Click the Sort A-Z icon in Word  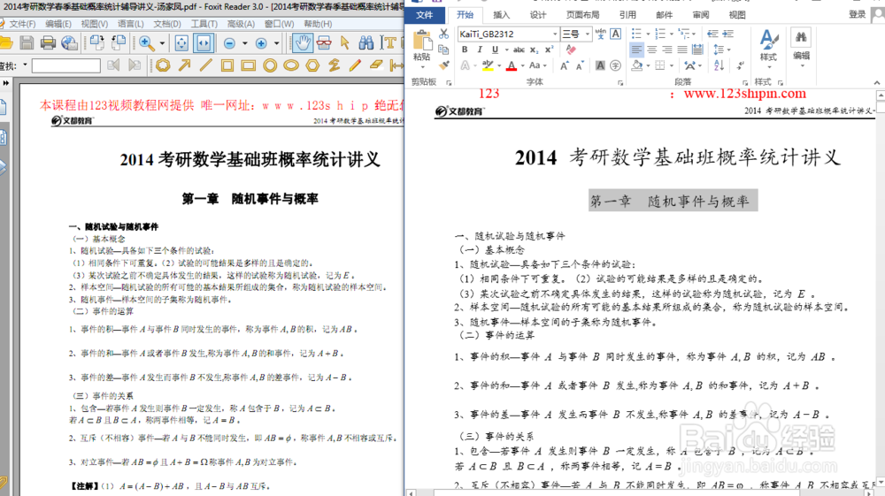pyautogui.click(x=719, y=65)
